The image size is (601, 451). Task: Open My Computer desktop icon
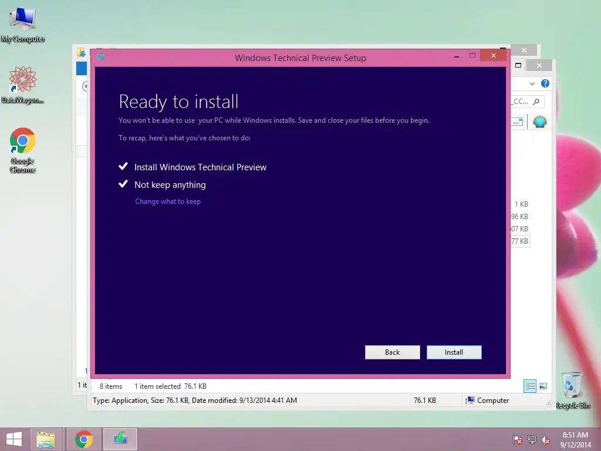(23, 25)
